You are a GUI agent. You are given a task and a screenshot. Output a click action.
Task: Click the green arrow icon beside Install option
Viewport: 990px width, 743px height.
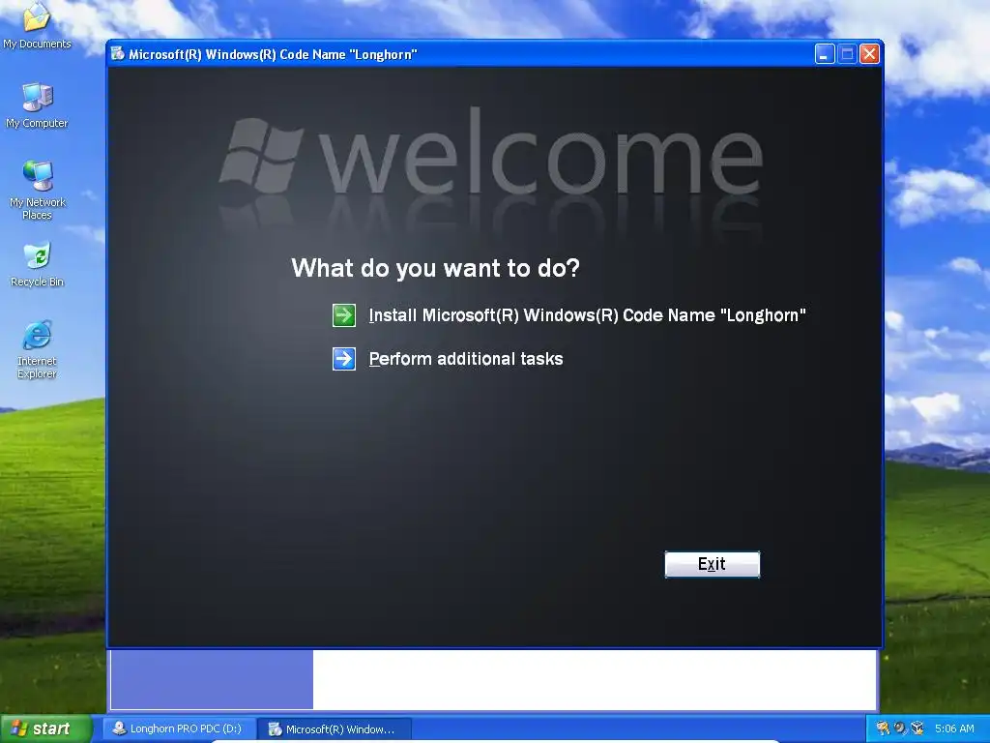[344, 314]
